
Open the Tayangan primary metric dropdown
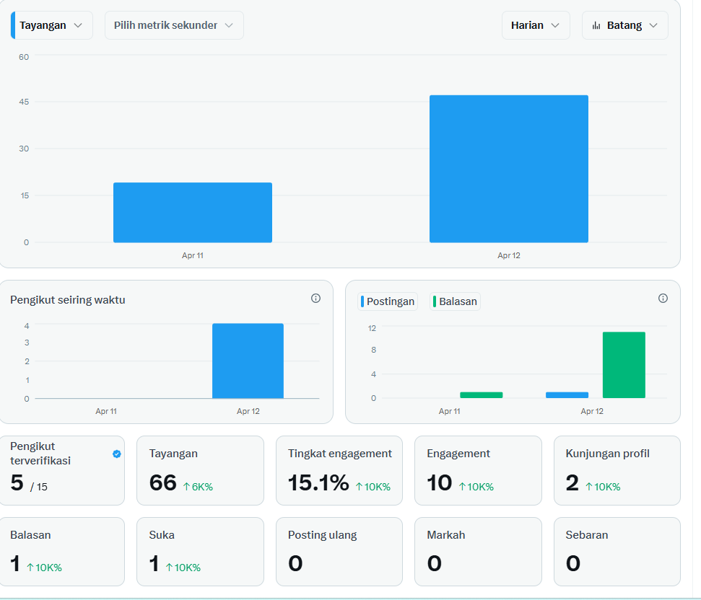52,25
